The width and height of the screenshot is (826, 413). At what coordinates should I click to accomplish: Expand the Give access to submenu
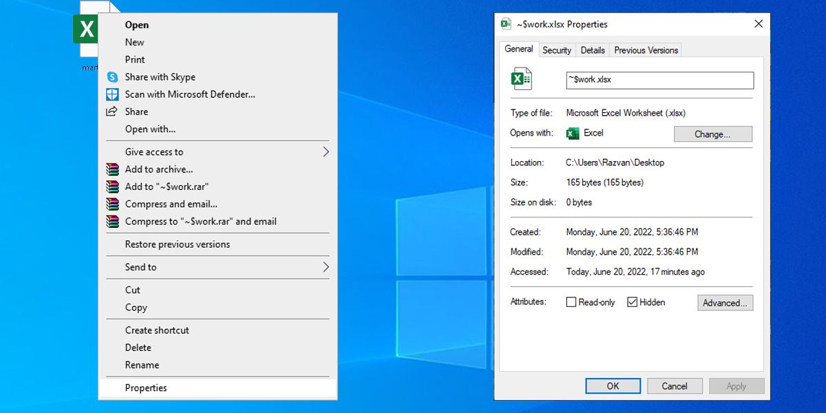pyautogui.click(x=326, y=152)
